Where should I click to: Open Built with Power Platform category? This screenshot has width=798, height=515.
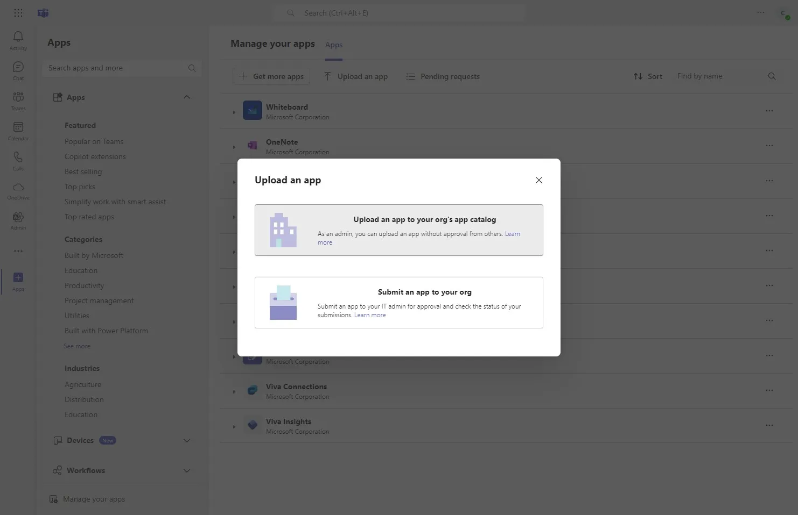[106, 331]
